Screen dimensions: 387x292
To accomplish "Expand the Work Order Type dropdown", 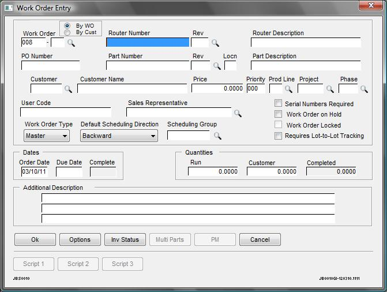I will click(47, 136).
